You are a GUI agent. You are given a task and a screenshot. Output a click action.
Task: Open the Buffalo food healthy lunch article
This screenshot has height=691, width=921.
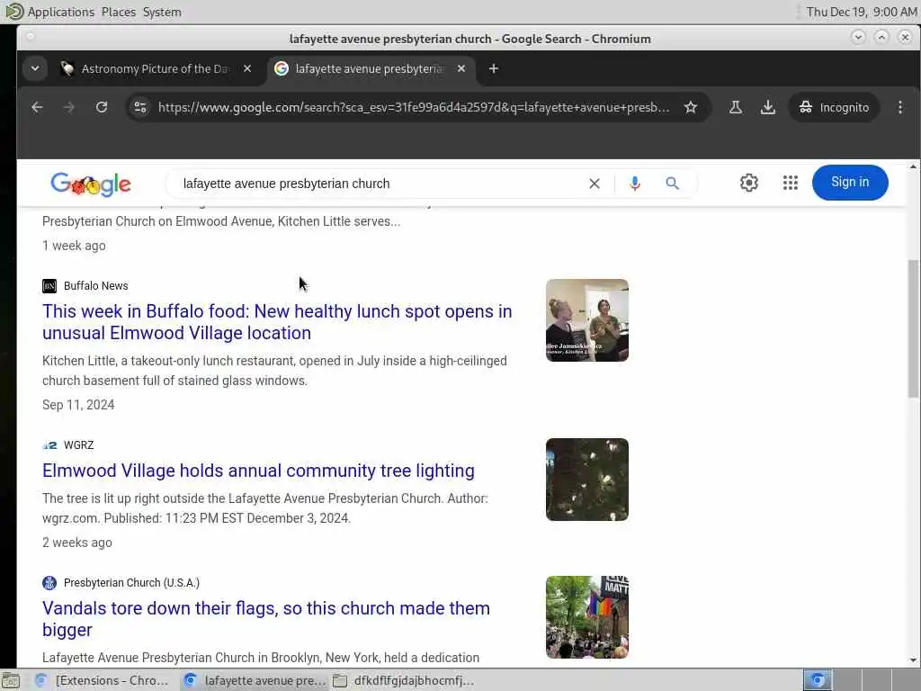click(277, 322)
